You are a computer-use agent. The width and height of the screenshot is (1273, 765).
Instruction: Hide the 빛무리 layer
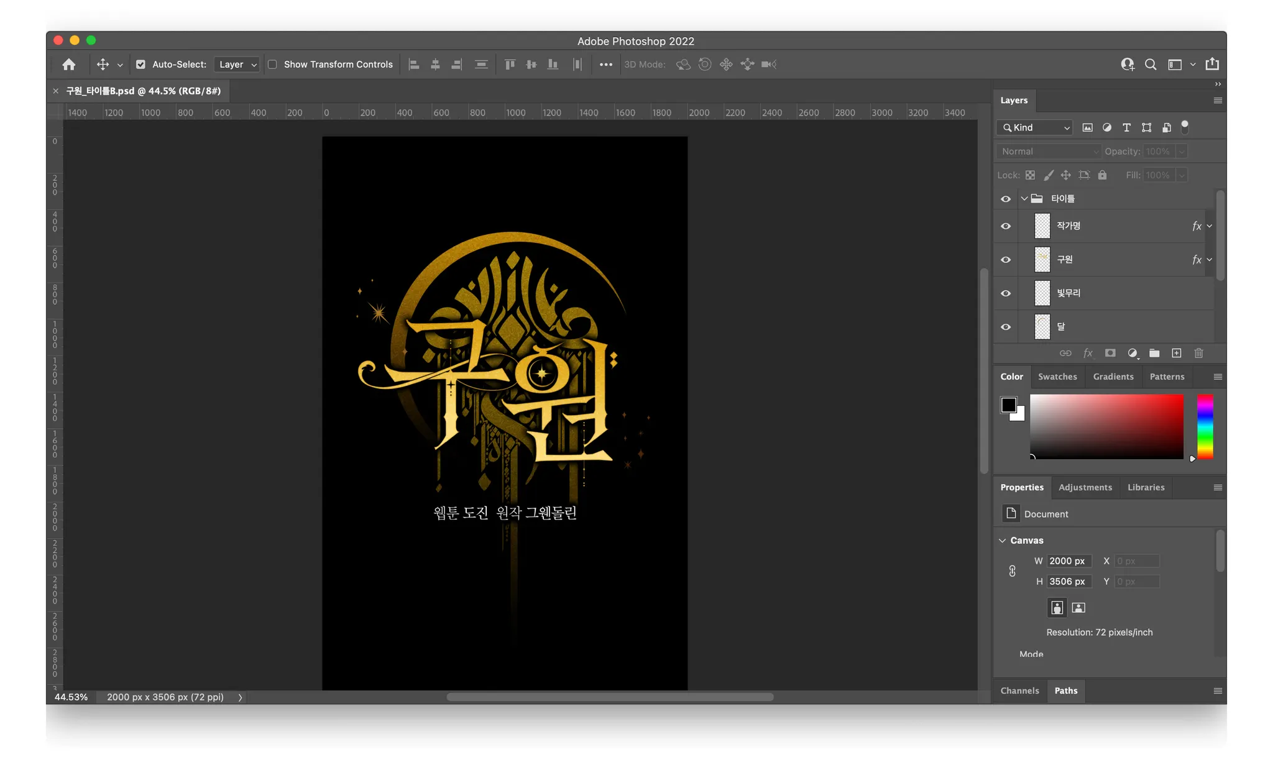(1006, 293)
